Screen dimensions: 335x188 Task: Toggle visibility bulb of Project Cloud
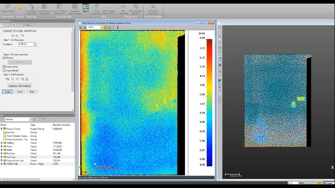(2, 129)
